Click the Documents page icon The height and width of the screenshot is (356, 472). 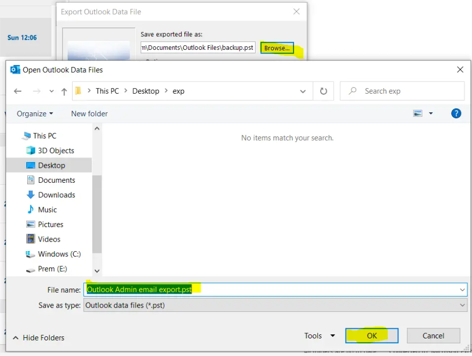(30, 180)
